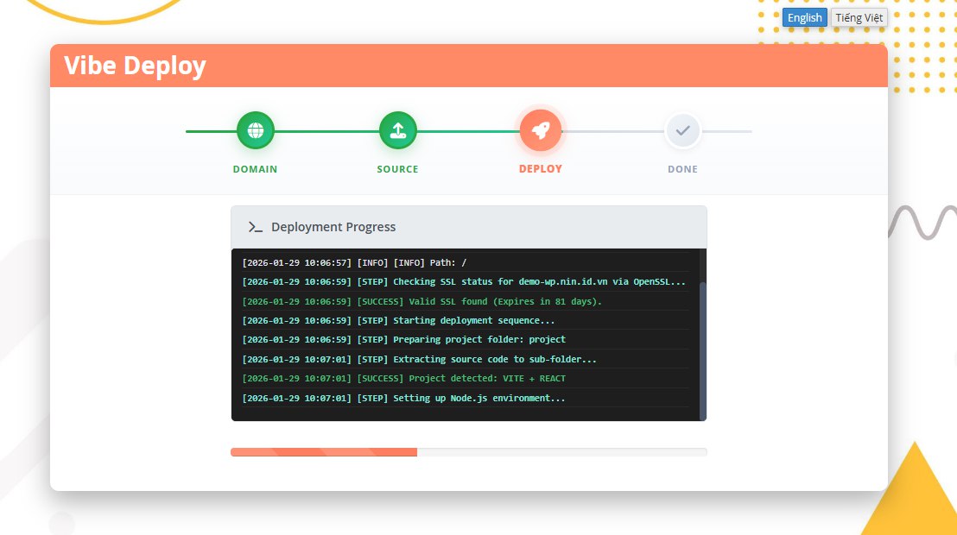Click the terminal prompt icon beside Deployment Progress
This screenshot has height=535, width=957.
tap(255, 227)
